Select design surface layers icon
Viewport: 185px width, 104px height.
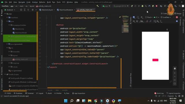coord(134,17)
